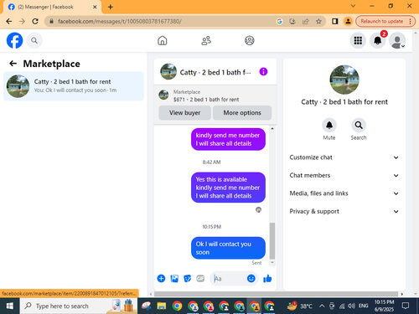Go to the Home feed icon
The image size is (419, 314).
pos(163,41)
